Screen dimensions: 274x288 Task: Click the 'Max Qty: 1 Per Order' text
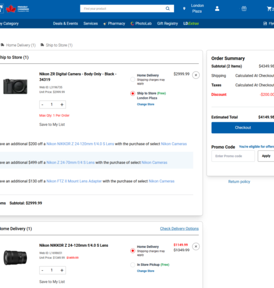(x=54, y=115)
